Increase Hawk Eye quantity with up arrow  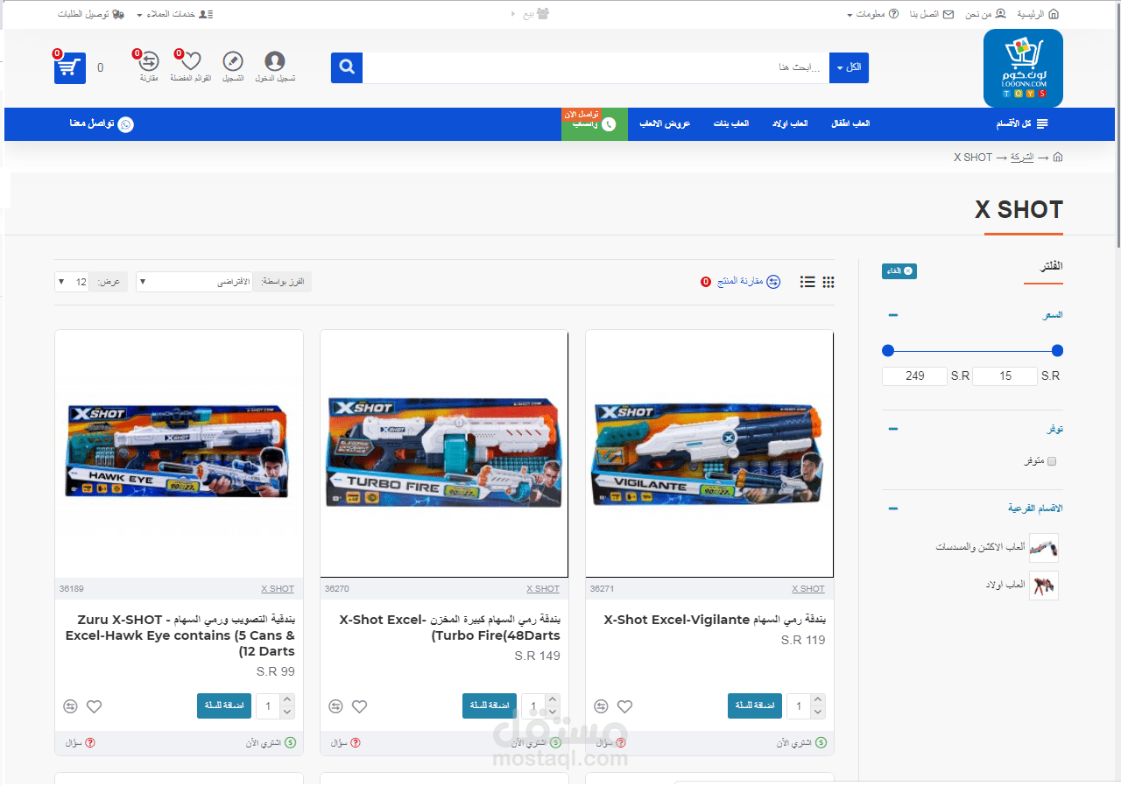click(287, 699)
